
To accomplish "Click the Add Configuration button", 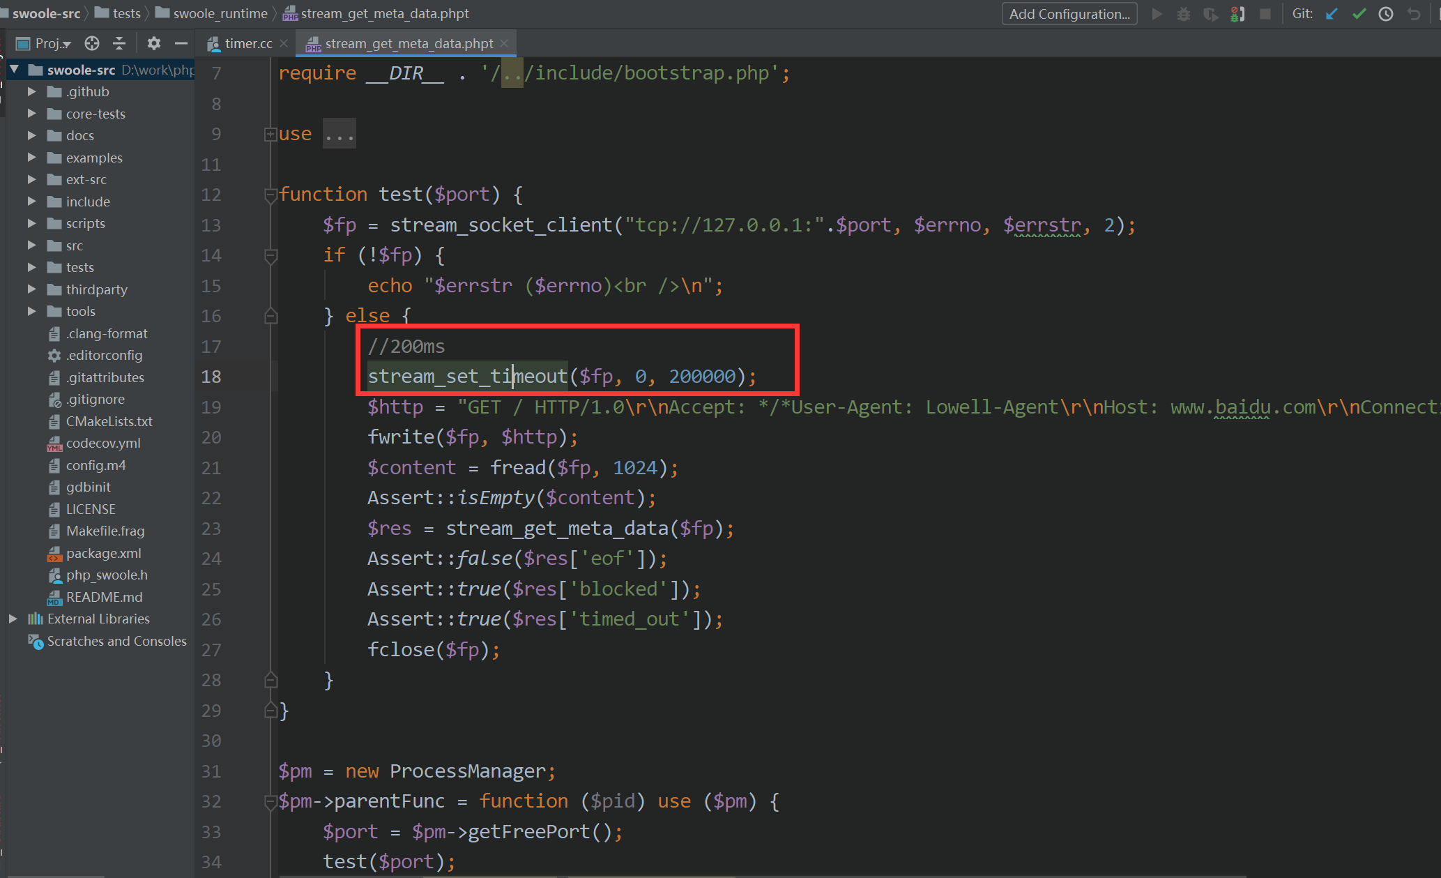I will click(1069, 14).
